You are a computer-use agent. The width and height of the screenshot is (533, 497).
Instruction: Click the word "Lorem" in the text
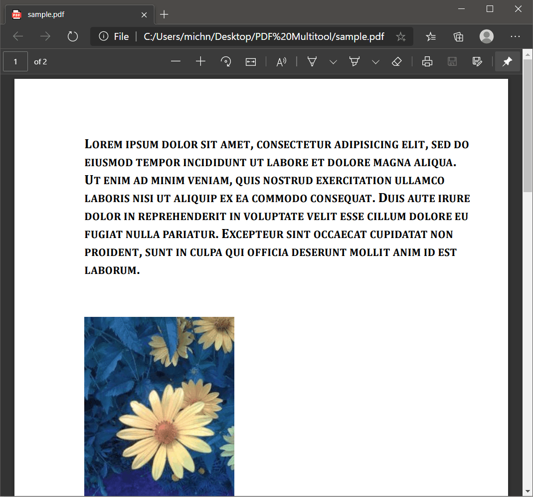(103, 144)
